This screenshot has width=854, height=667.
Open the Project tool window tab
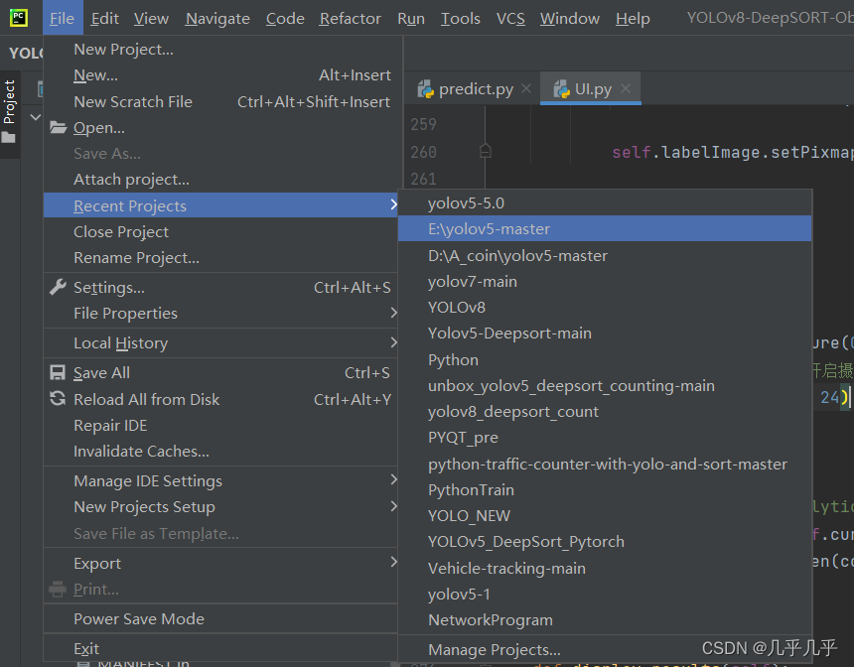tap(10, 113)
